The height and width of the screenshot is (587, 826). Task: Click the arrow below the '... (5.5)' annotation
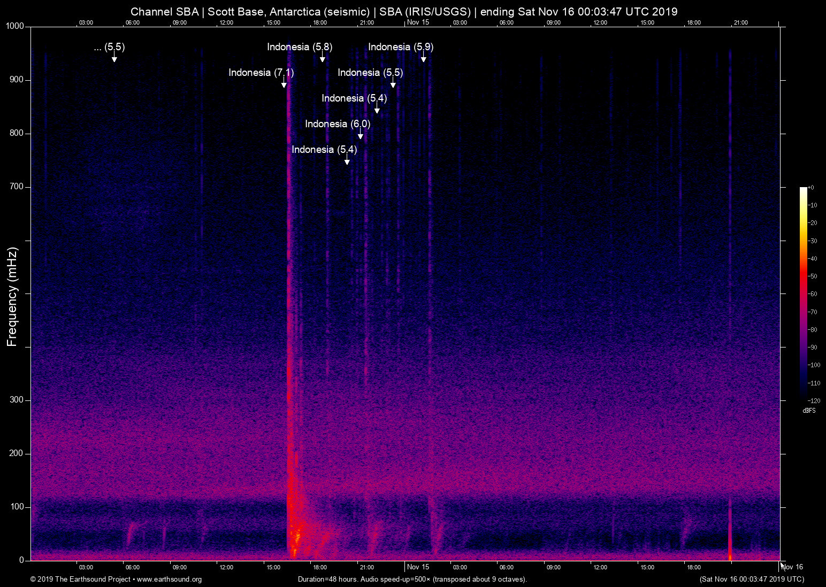coord(114,58)
